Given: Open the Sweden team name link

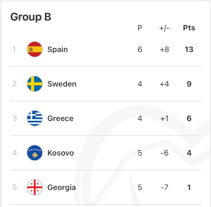Looking at the screenshot, I should (62, 84).
